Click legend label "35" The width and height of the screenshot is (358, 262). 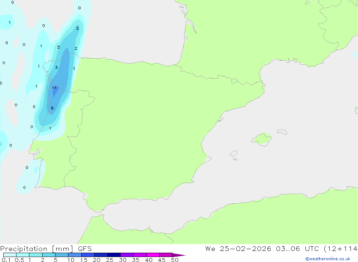(136, 260)
